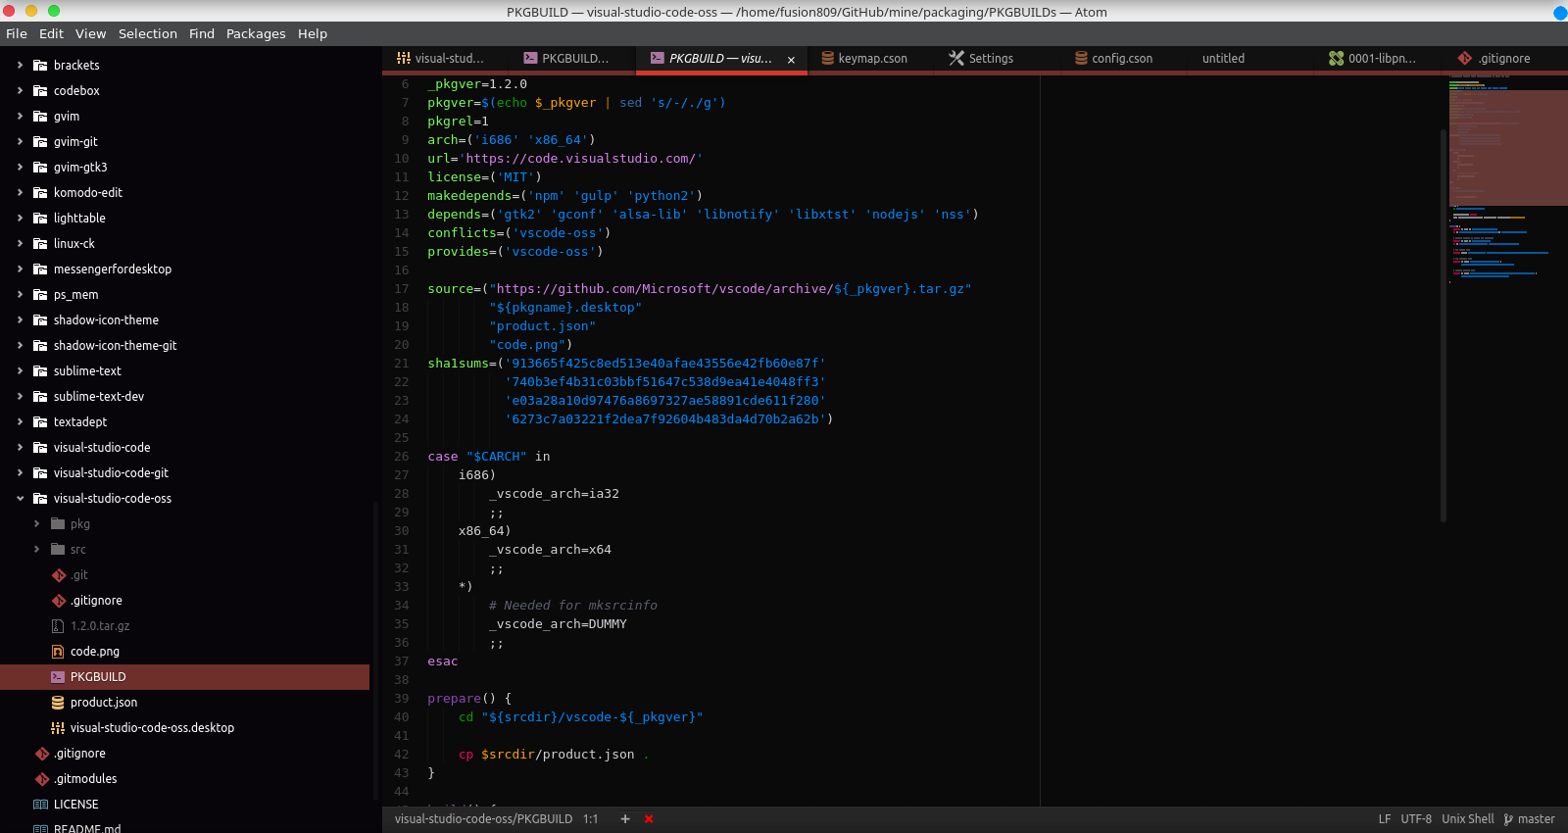Click the linux-ck folder icon
Screen dimensions: 1568x833
pyautogui.click(x=40, y=244)
